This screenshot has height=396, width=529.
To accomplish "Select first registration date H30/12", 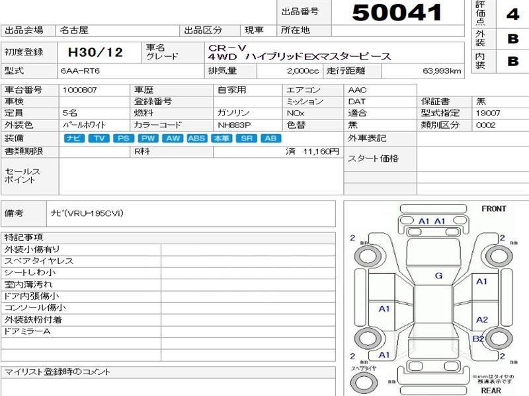I will pos(95,52).
